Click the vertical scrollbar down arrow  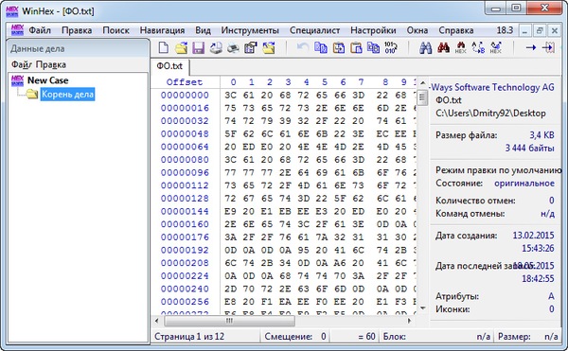422,307
